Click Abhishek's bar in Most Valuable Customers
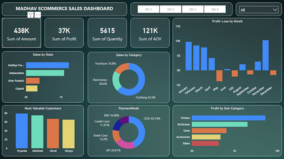This screenshot has height=159, width=284. [x=37, y=132]
